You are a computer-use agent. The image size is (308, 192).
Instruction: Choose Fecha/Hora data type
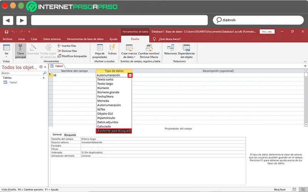(105, 97)
